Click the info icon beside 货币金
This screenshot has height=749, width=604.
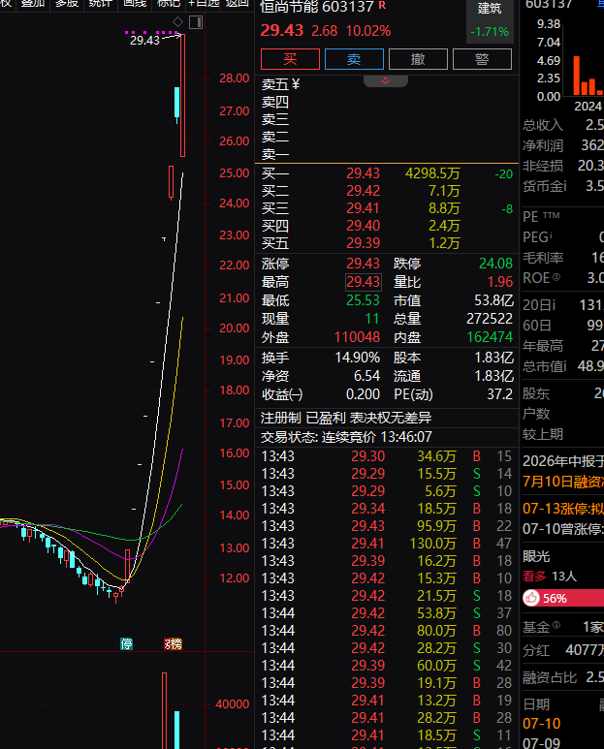click(x=564, y=186)
